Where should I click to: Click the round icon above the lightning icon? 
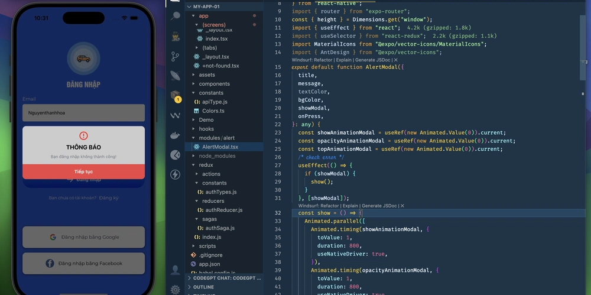(176, 155)
